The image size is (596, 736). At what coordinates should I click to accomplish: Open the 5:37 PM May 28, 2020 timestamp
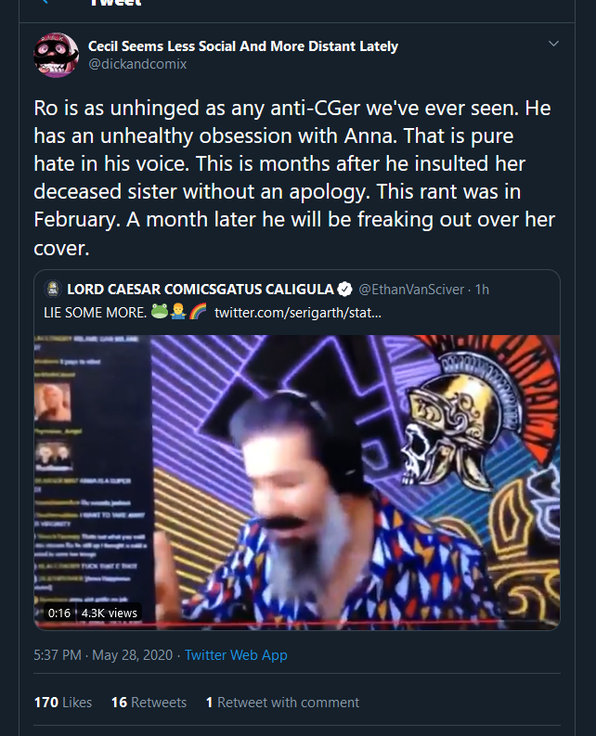pyautogui.click(x=103, y=655)
